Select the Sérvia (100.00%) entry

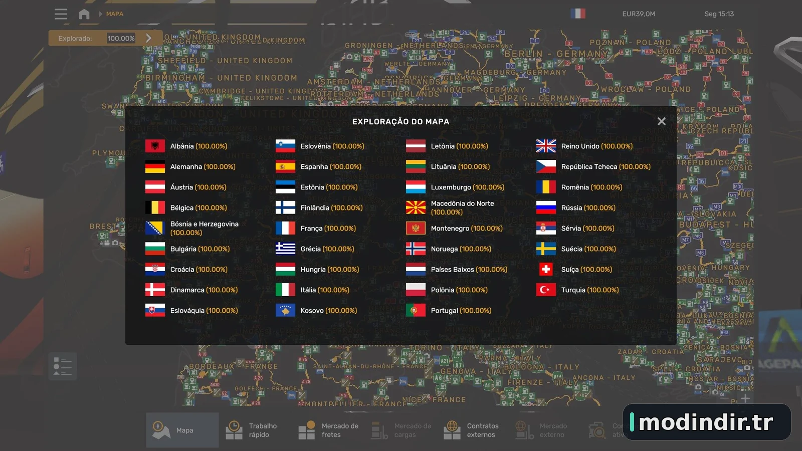pyautogui.click(x=575, y=228)
